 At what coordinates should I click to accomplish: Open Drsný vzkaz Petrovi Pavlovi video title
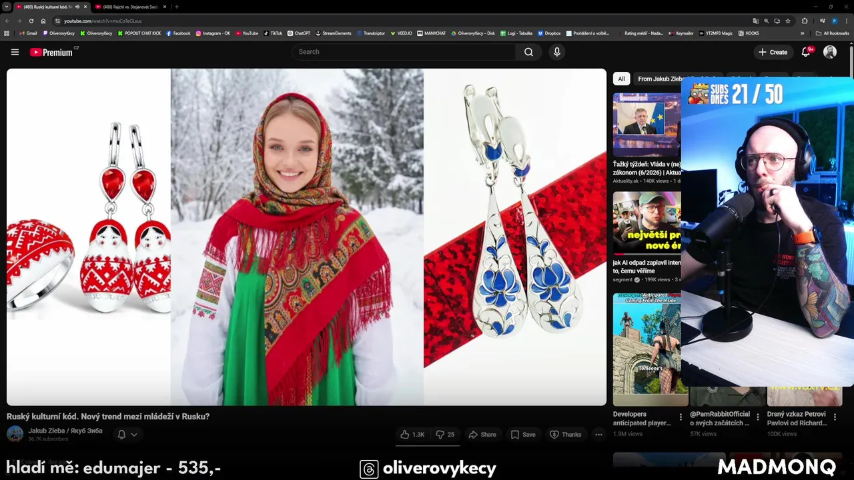pos(797,419)
